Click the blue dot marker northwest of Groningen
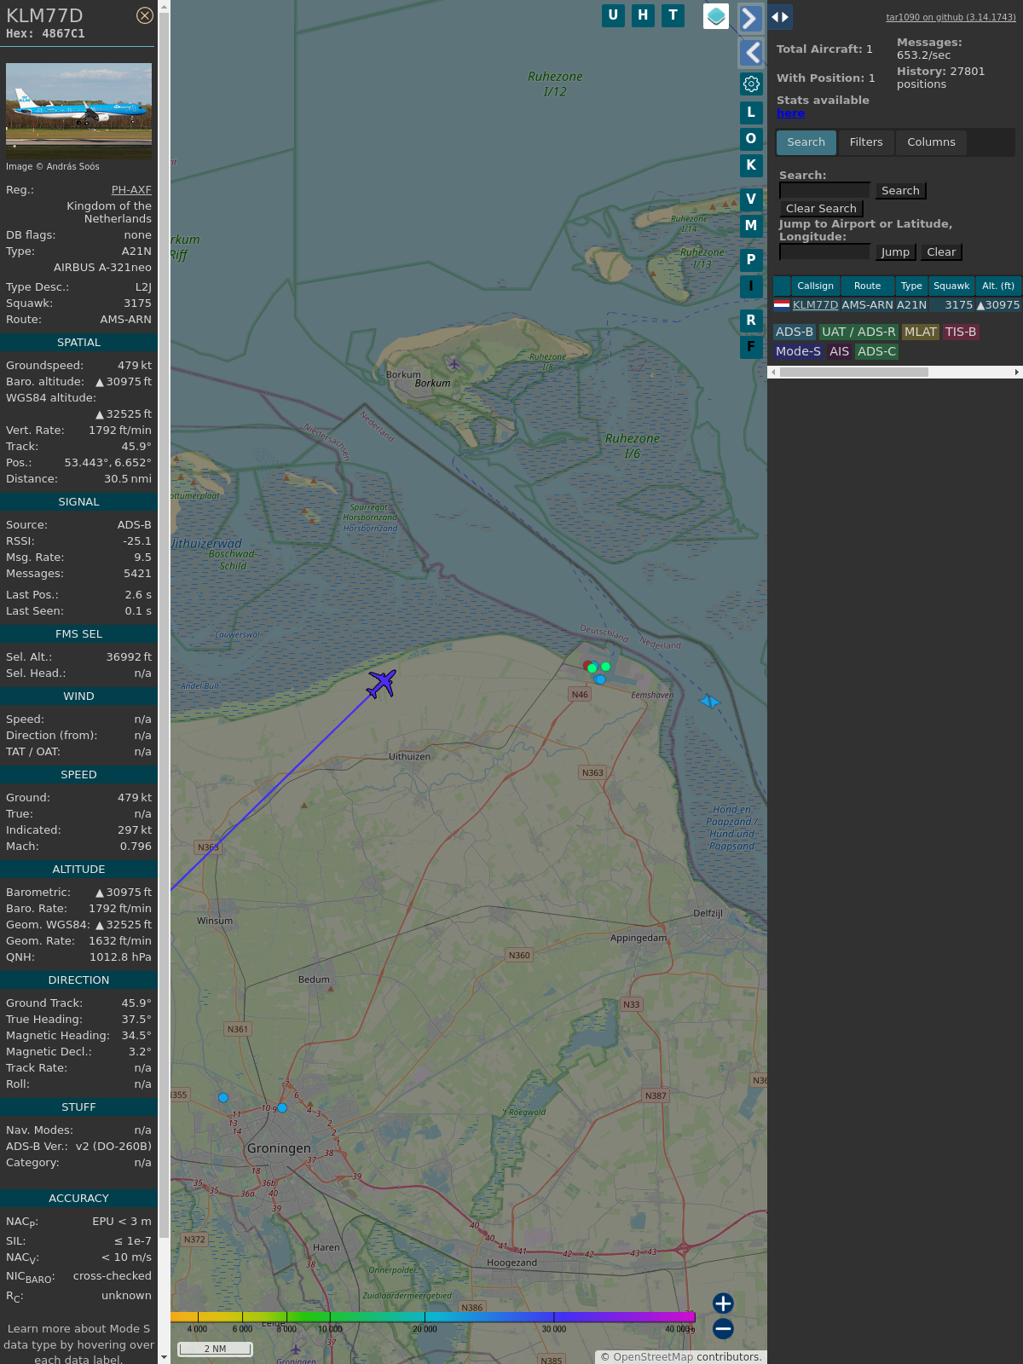1023x1364 pixels. point(223,1098)
